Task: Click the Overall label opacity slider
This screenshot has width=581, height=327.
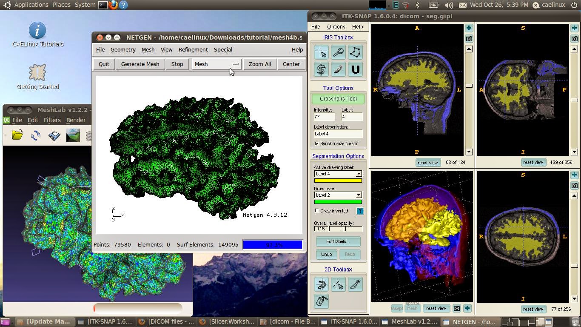Action: (346, 229)
